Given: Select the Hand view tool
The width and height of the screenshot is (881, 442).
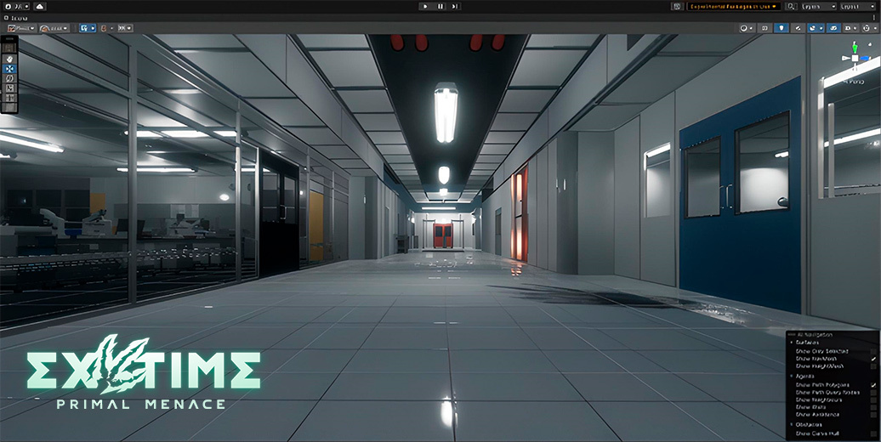Looking at the screenshot, I should point(9,59).
